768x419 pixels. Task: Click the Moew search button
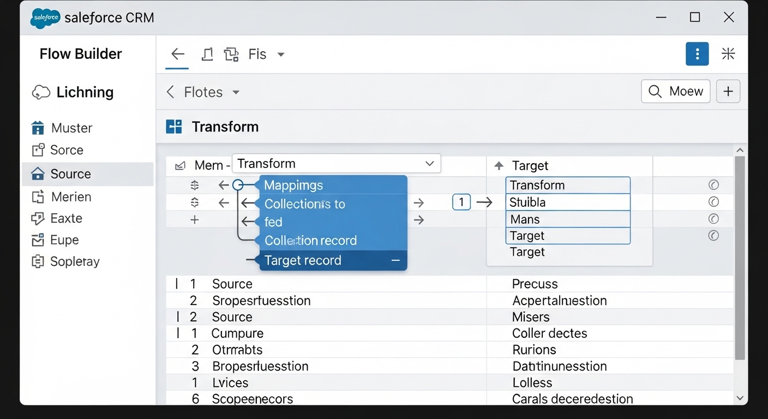(675, 91)
